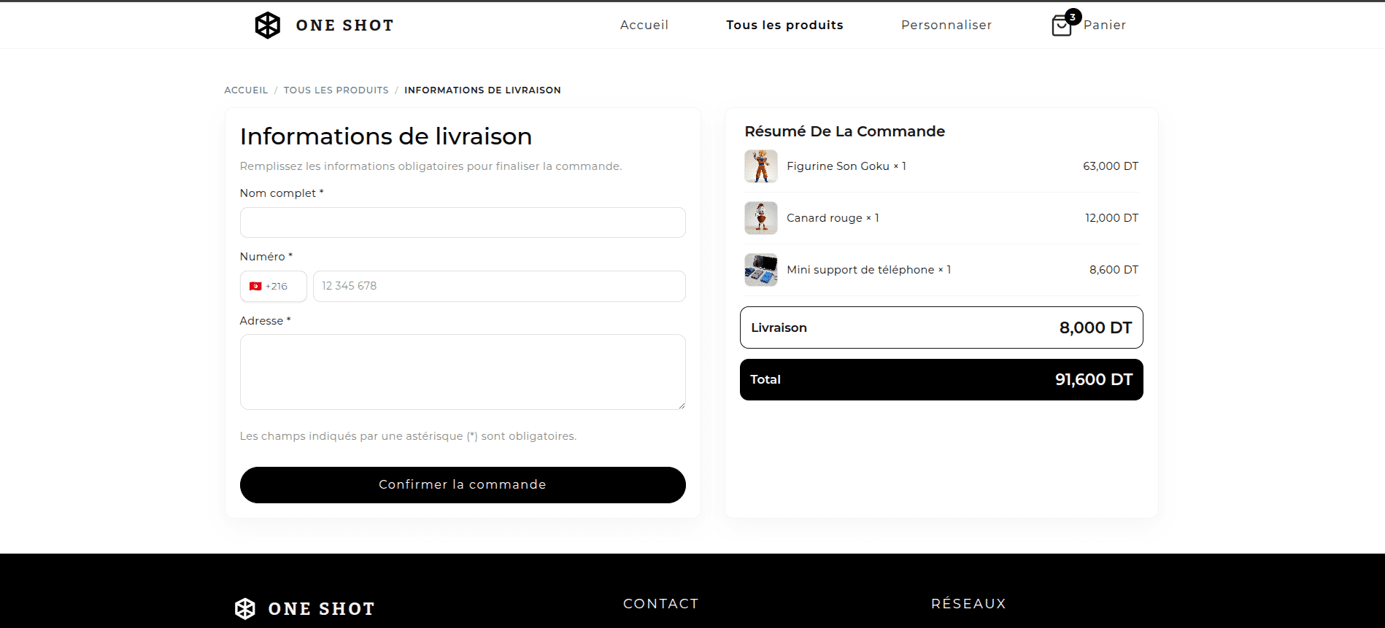Screen dimensions: 1385x628
Task: Click the One Shot cube logo in footer
Action: click(245, 608)
